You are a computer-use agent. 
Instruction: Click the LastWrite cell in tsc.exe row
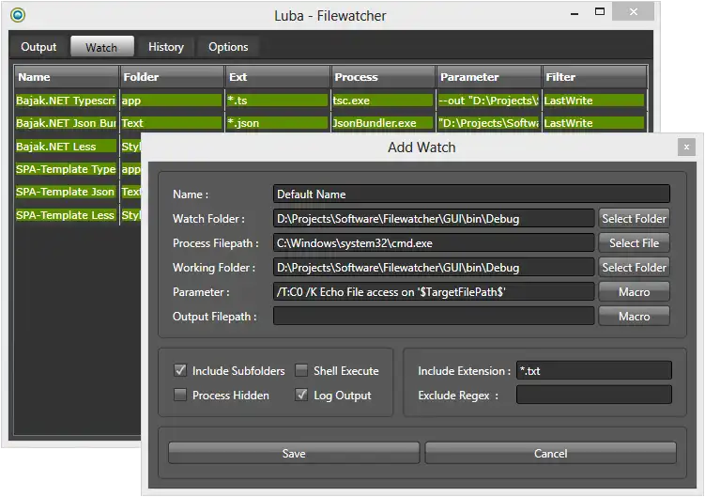[x=594, y=101]
